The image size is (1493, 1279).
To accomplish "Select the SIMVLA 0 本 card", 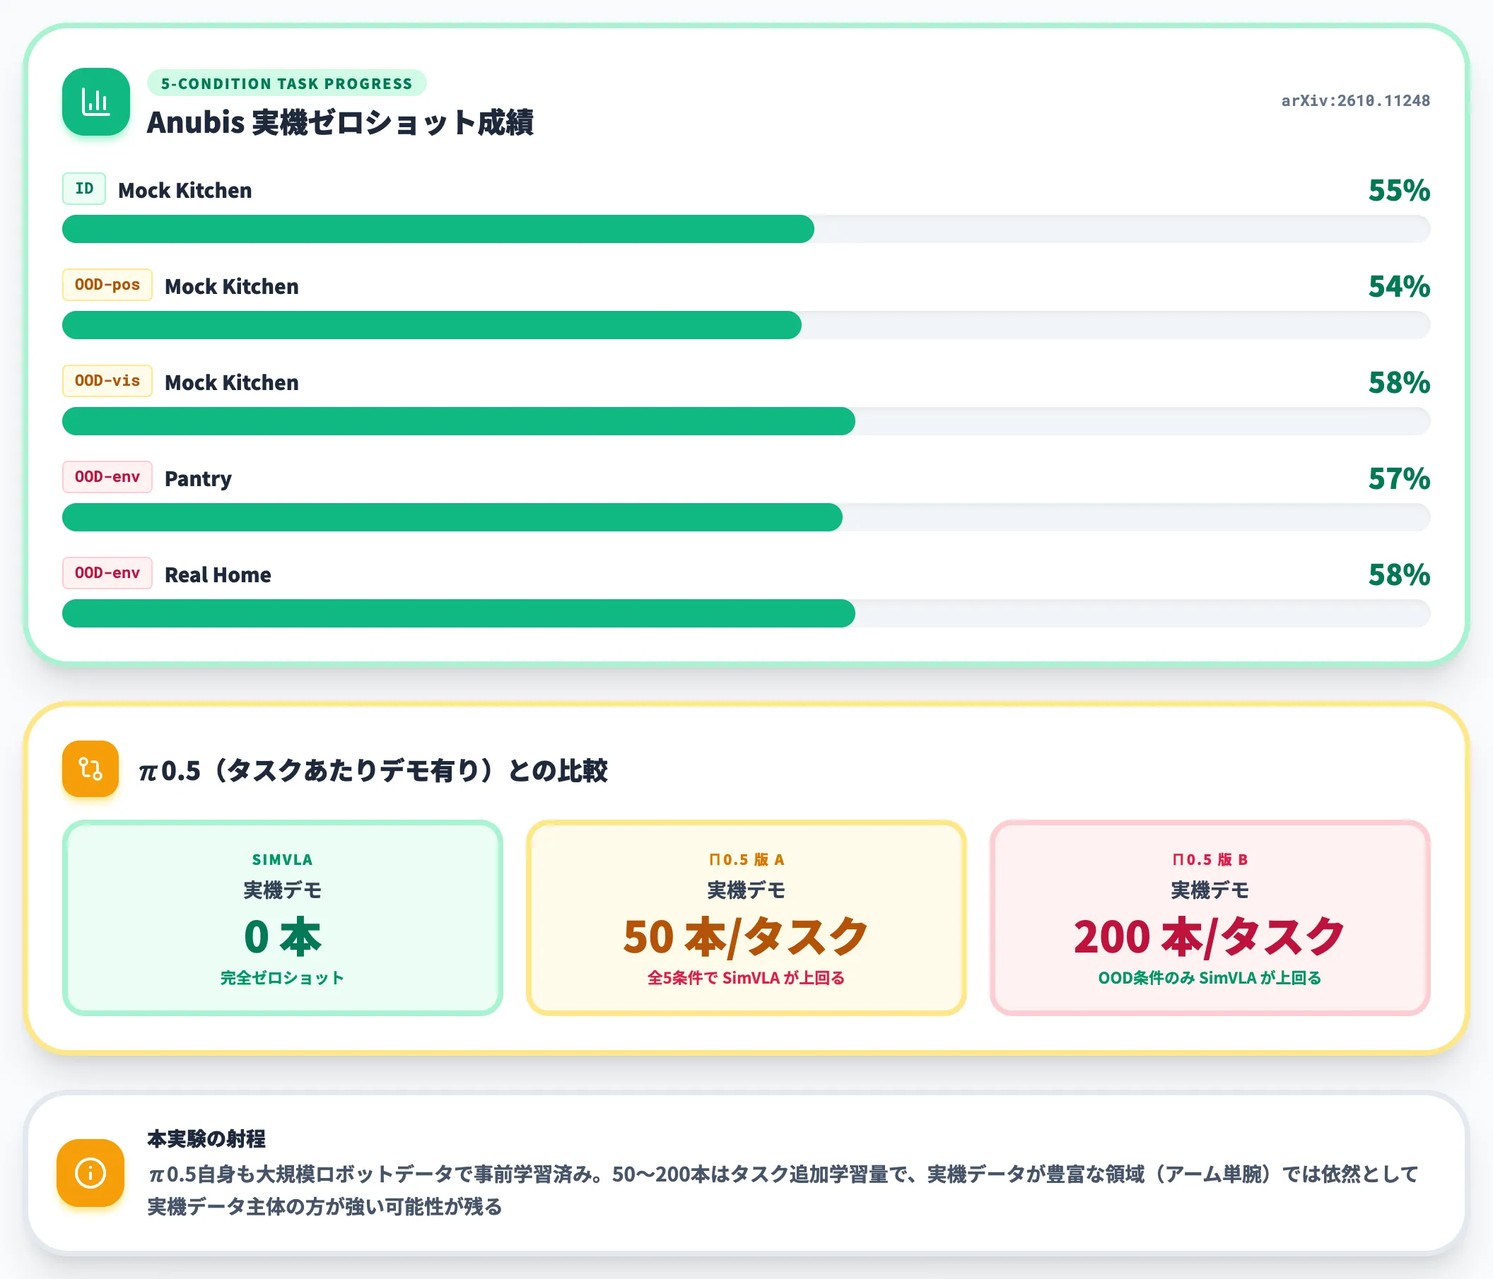I will (x=283, y=917).
